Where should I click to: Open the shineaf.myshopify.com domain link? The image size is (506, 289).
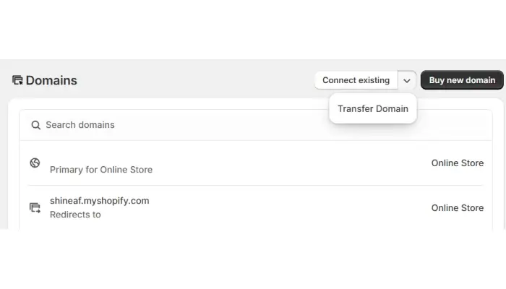click(x=99, y=201)
